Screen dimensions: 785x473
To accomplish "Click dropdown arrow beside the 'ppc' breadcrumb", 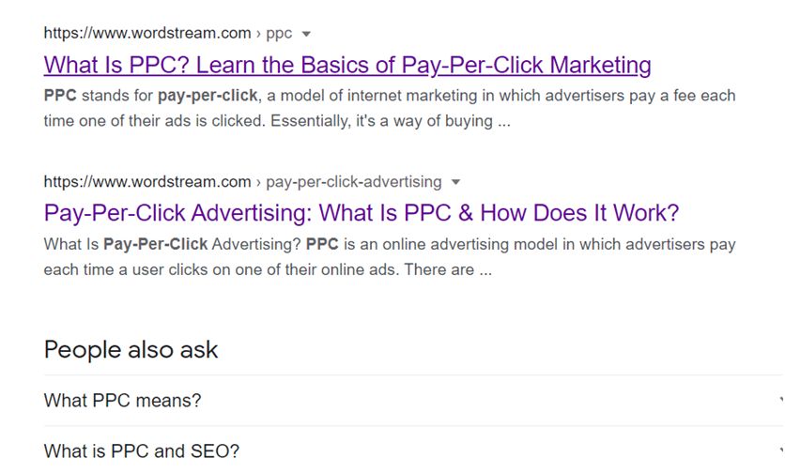I will (306, 34).
